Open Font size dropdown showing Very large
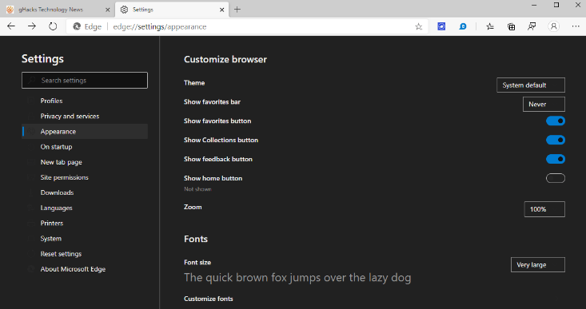Screen dimensions: 586x309 (538, 264)
